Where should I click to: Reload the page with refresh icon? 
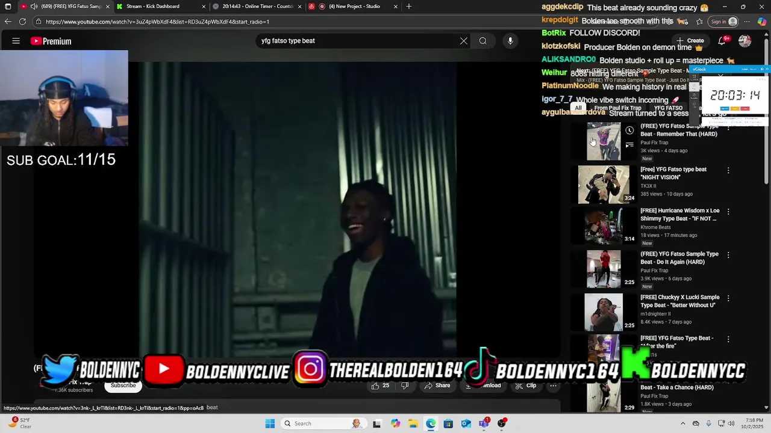[22, 22]
